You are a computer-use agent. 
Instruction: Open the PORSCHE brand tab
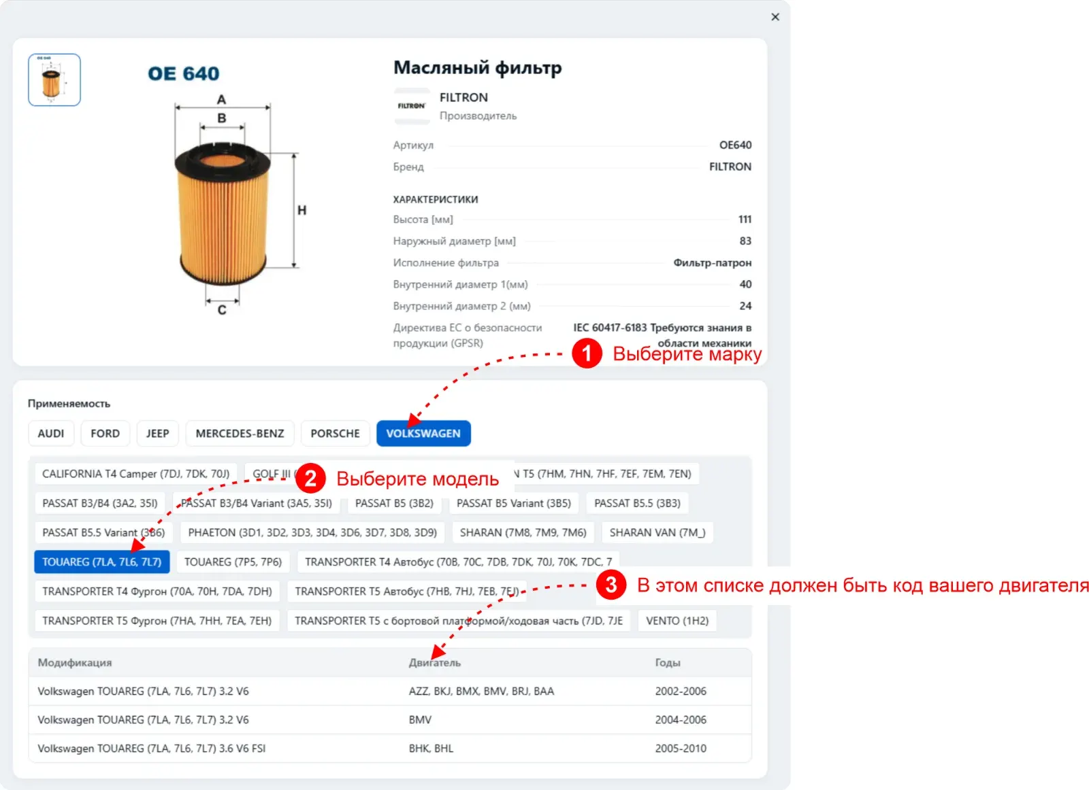[x=335, y=434]
